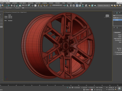Open the Create command panel tab
Screen dimensions: 122x91
click(114, 13)
